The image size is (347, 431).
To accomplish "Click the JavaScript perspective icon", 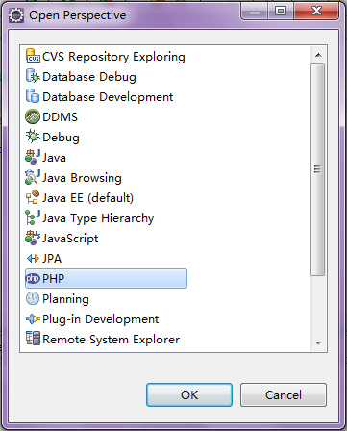I will 33,238.
